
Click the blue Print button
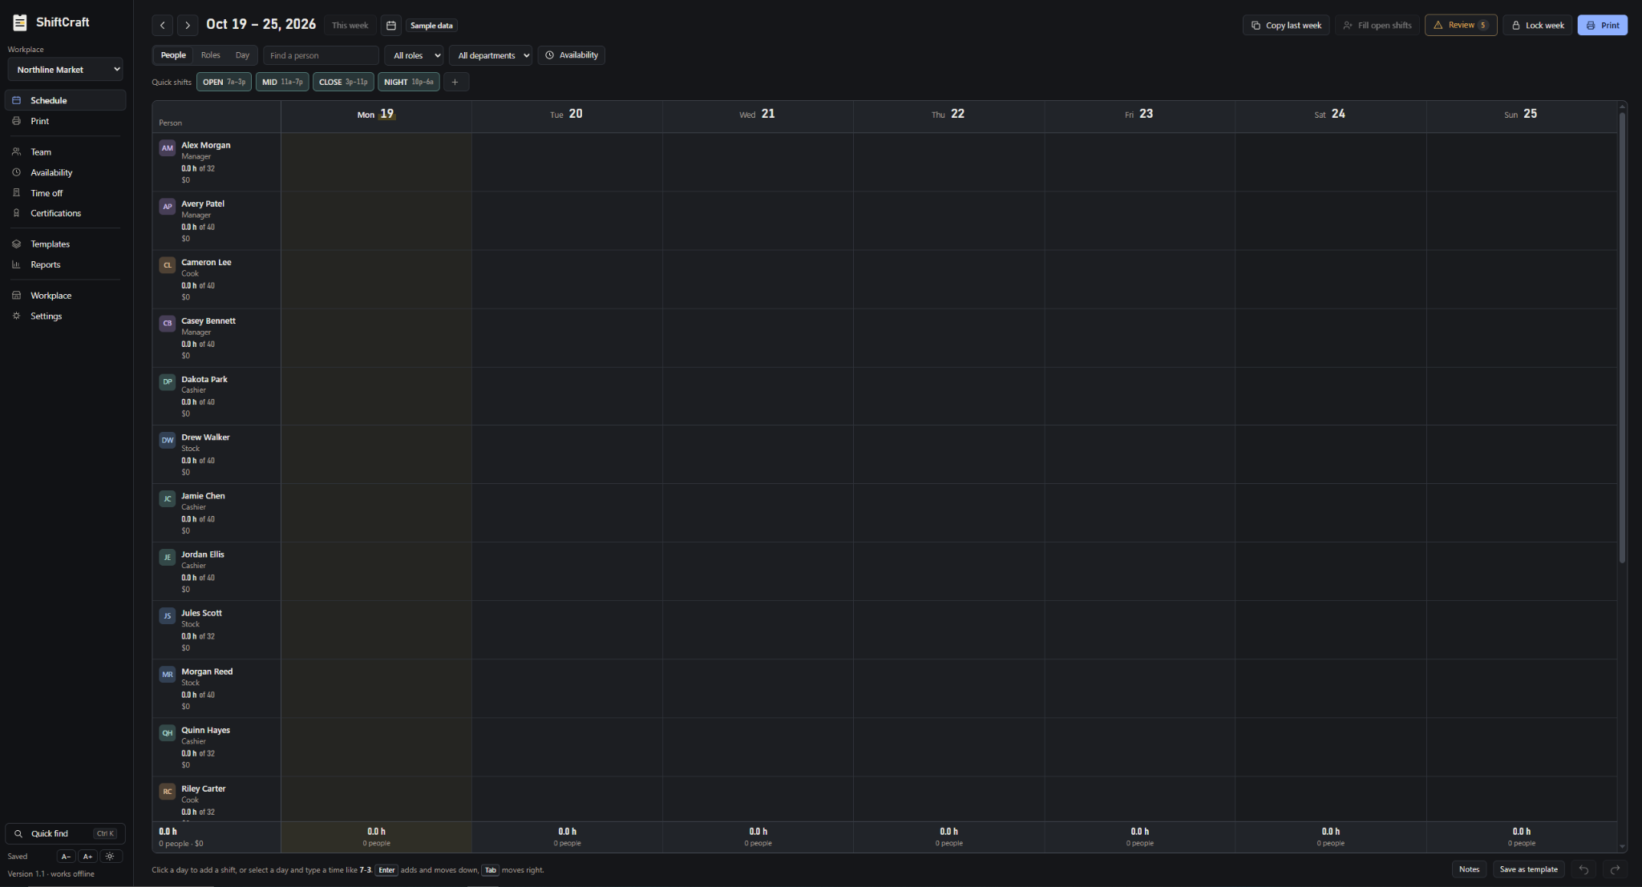[x=1603, y=26]
